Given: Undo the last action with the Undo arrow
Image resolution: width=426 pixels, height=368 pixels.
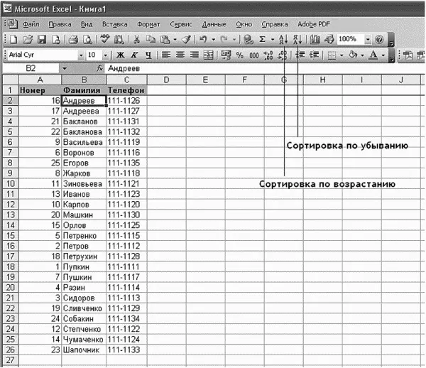Looking at the screenshot, I should tap(203, 40).
